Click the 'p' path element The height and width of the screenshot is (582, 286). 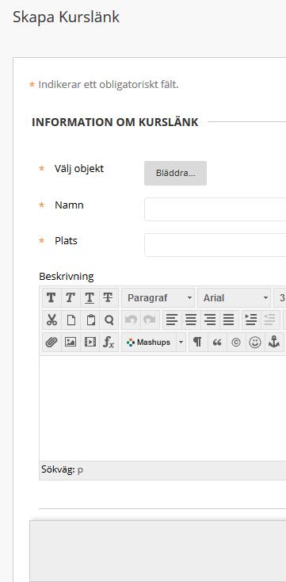click(x=80, y=470)
